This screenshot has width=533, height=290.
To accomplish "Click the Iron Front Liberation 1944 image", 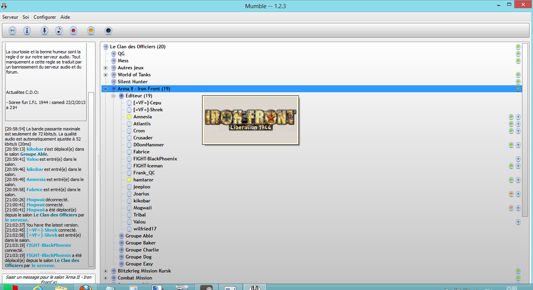I will tap(251, 120).
